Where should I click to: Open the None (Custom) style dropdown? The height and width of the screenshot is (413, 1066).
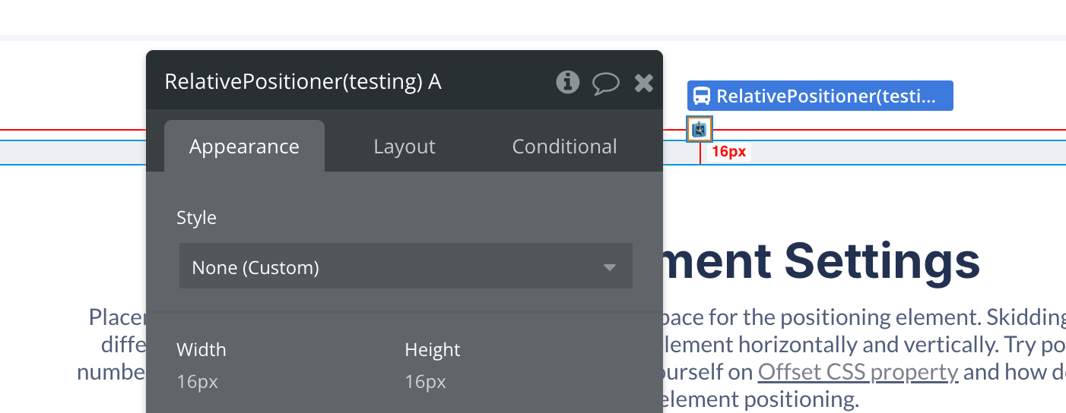pos(406,266)
